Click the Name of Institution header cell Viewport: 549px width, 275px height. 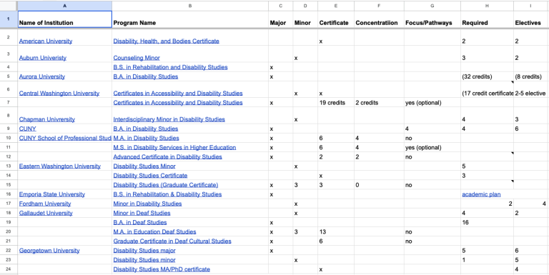[x=65, y=19]
